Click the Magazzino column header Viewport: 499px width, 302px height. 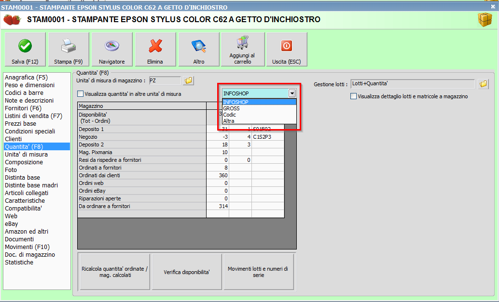142,106
